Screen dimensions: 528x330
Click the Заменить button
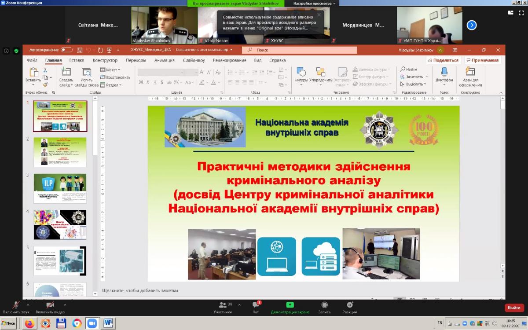pyautogui.click(x=411, y=77)
